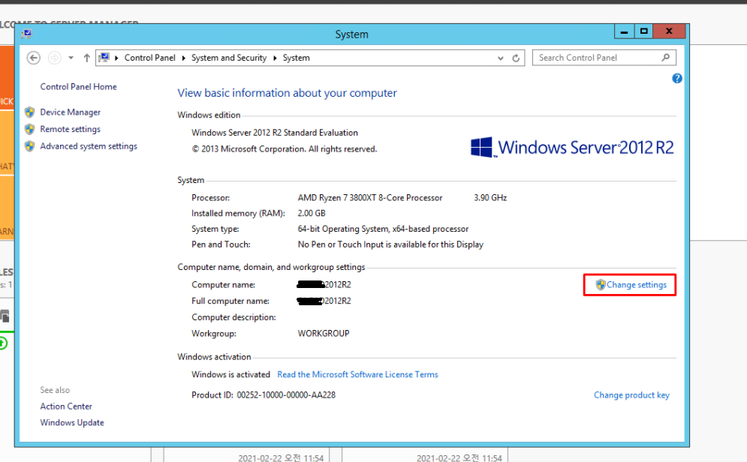Minimize the System window
The width and height of the screenshot is (747, 462).
[624, 31]
